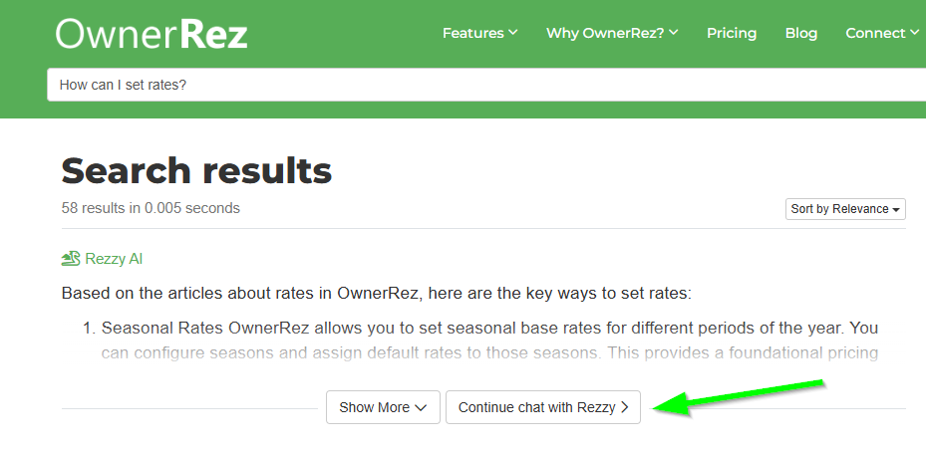
Task: Expand the Why OwnerRez? menu
Action: pyautogui.click(x=612, y=33)
